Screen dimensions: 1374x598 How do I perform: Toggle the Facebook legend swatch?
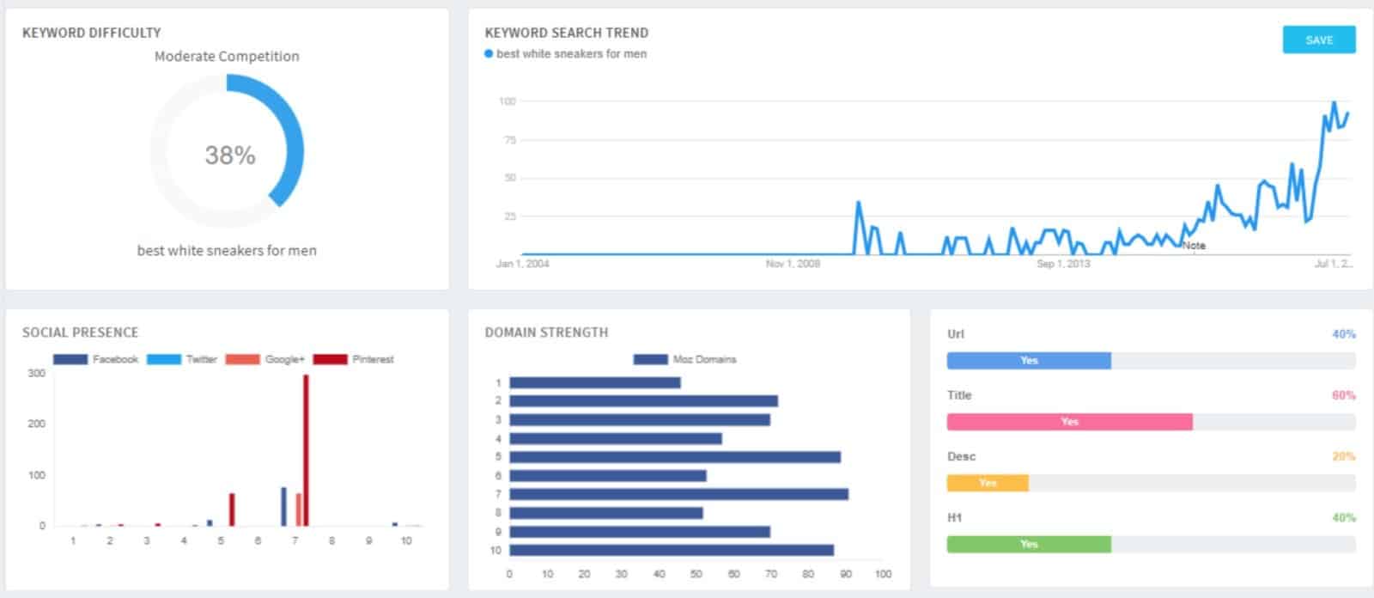[x=70, y=359]
